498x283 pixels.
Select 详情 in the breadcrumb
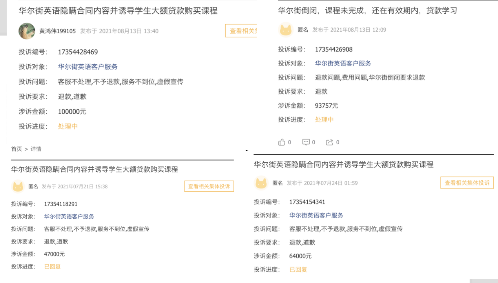[x=36, y=149]
